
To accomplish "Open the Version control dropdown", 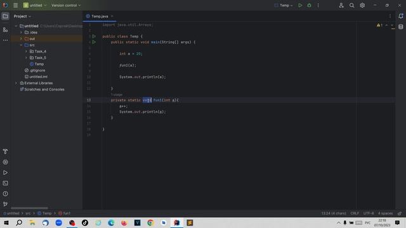I will coord(66,5).
